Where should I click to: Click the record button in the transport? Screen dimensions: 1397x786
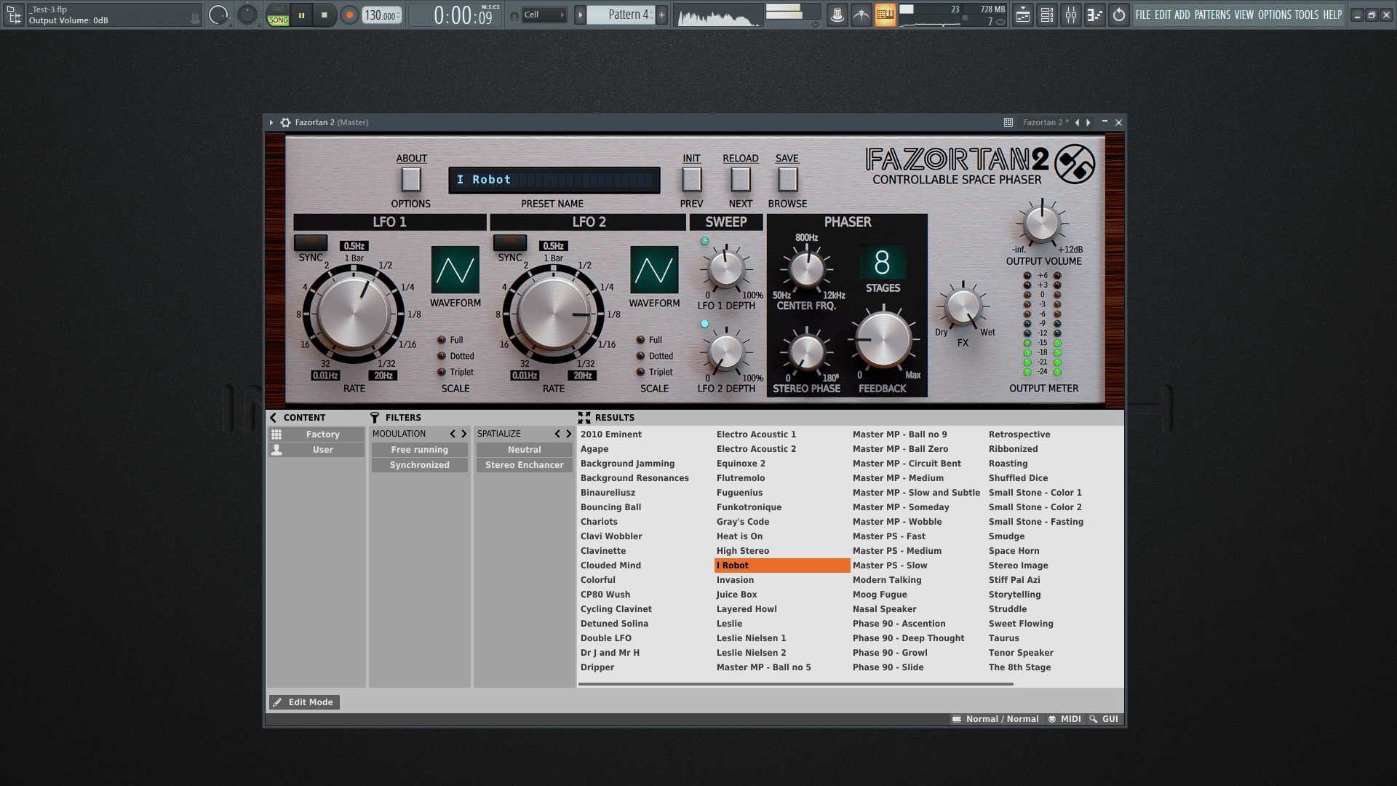[x=349, y=15]
